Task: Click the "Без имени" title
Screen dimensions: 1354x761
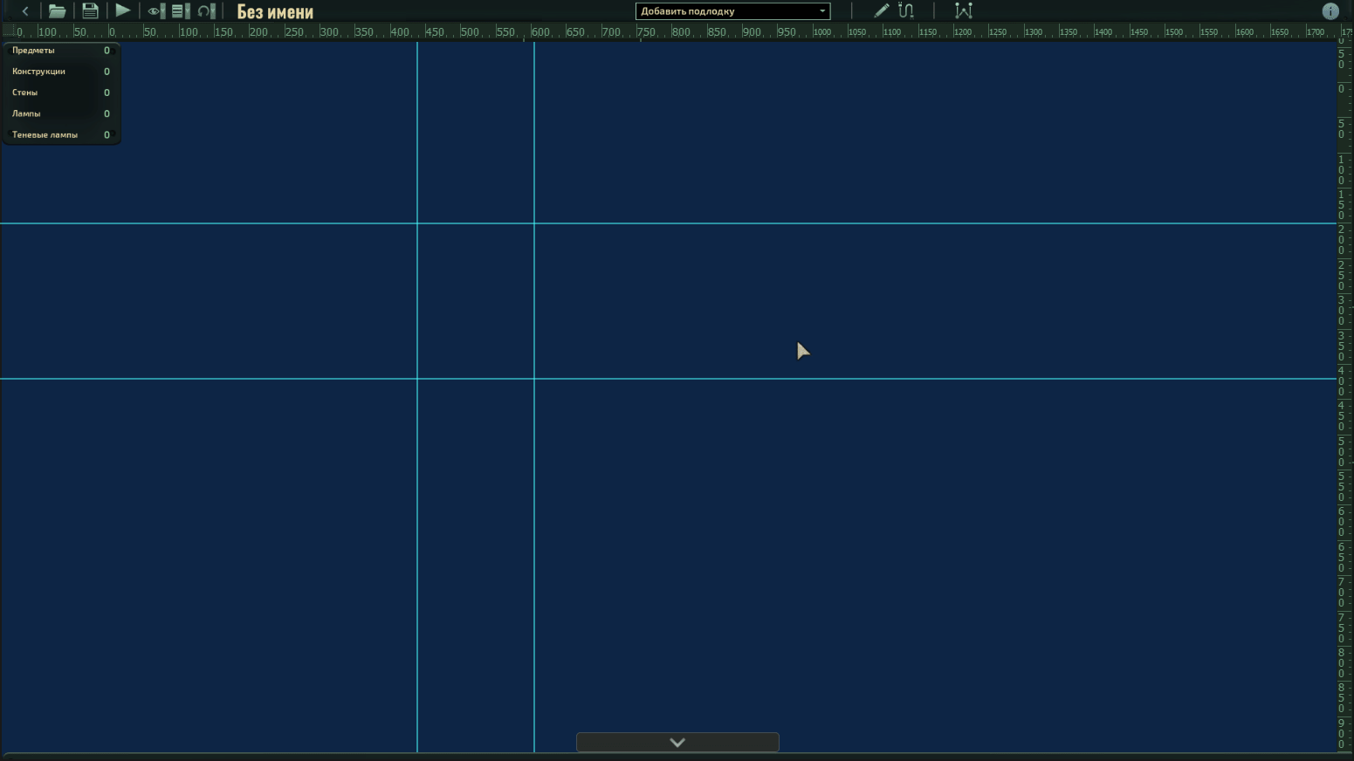Action: coord(275,12)
